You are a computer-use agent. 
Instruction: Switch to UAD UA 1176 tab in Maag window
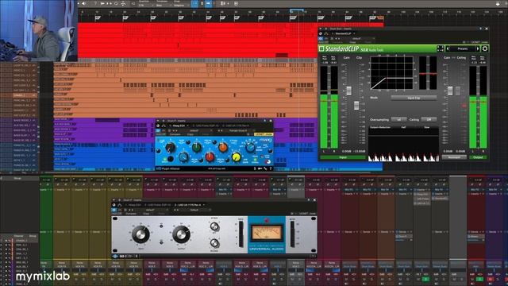[237, 126]
